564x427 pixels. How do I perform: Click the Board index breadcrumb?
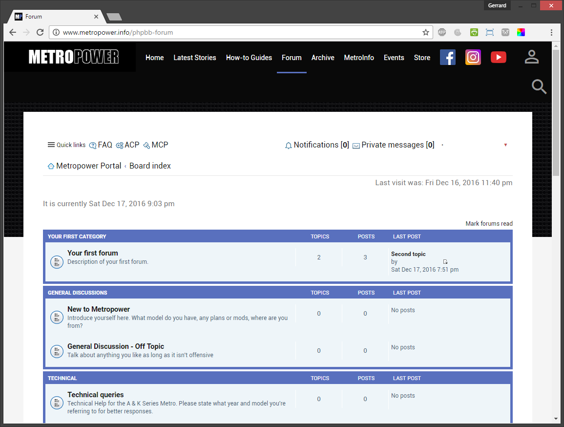point(150,166)
